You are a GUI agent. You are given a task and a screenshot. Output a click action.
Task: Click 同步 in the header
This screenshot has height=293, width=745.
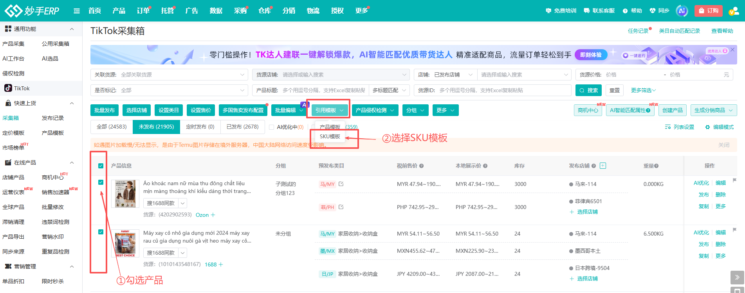pos(659,11)
